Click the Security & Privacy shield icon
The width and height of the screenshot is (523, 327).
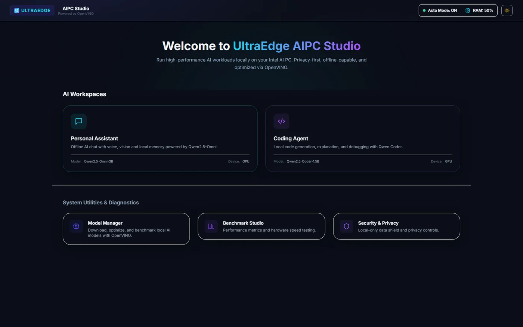pyautogui.click(x=346, y=226)
